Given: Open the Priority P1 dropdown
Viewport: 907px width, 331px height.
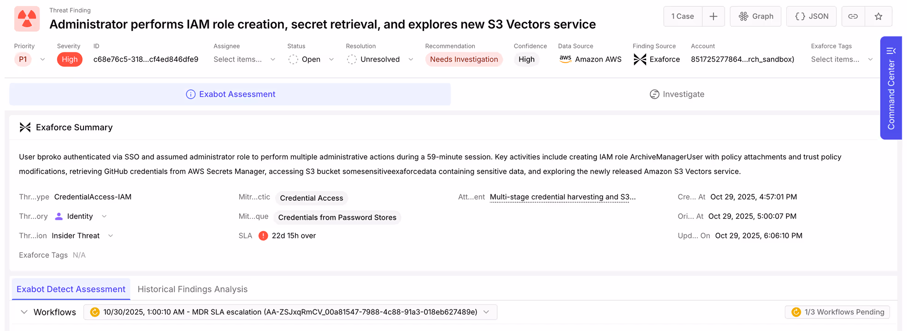Looking at the screenshot, I should (30, 59).
